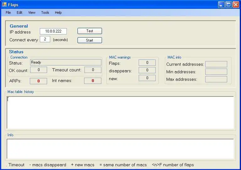Open the View menu

pos(32,13)
